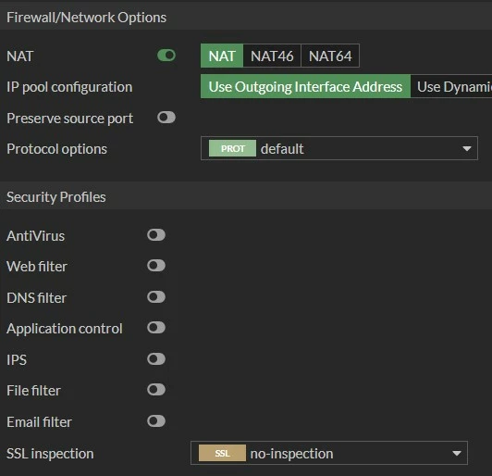Click the Preserve source port label
Image resolution: width=492 pixels, height=476 pixels.
pos(70,119)
